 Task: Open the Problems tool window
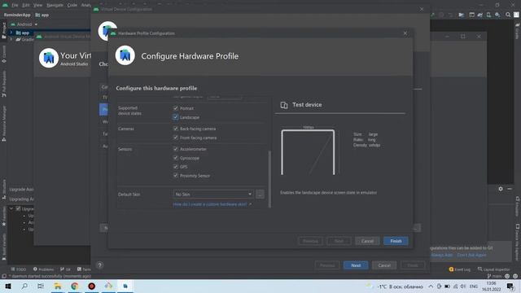(x=43, y=269)
